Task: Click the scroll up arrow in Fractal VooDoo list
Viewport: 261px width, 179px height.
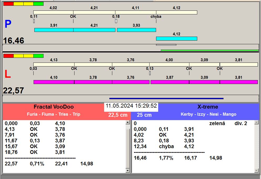Action: (x=128, y=122)
